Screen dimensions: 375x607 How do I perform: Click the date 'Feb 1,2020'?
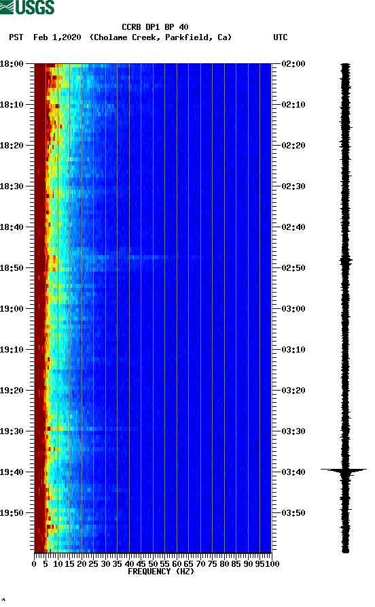[x=57, y=37]
